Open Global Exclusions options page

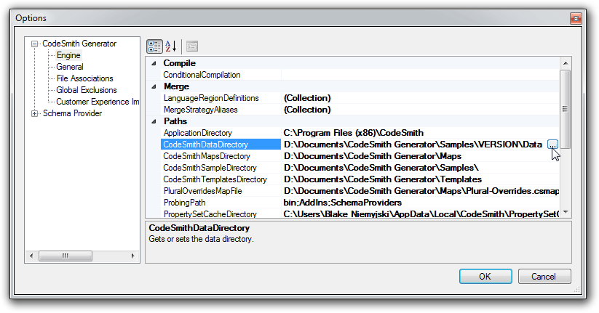(87, 90)
